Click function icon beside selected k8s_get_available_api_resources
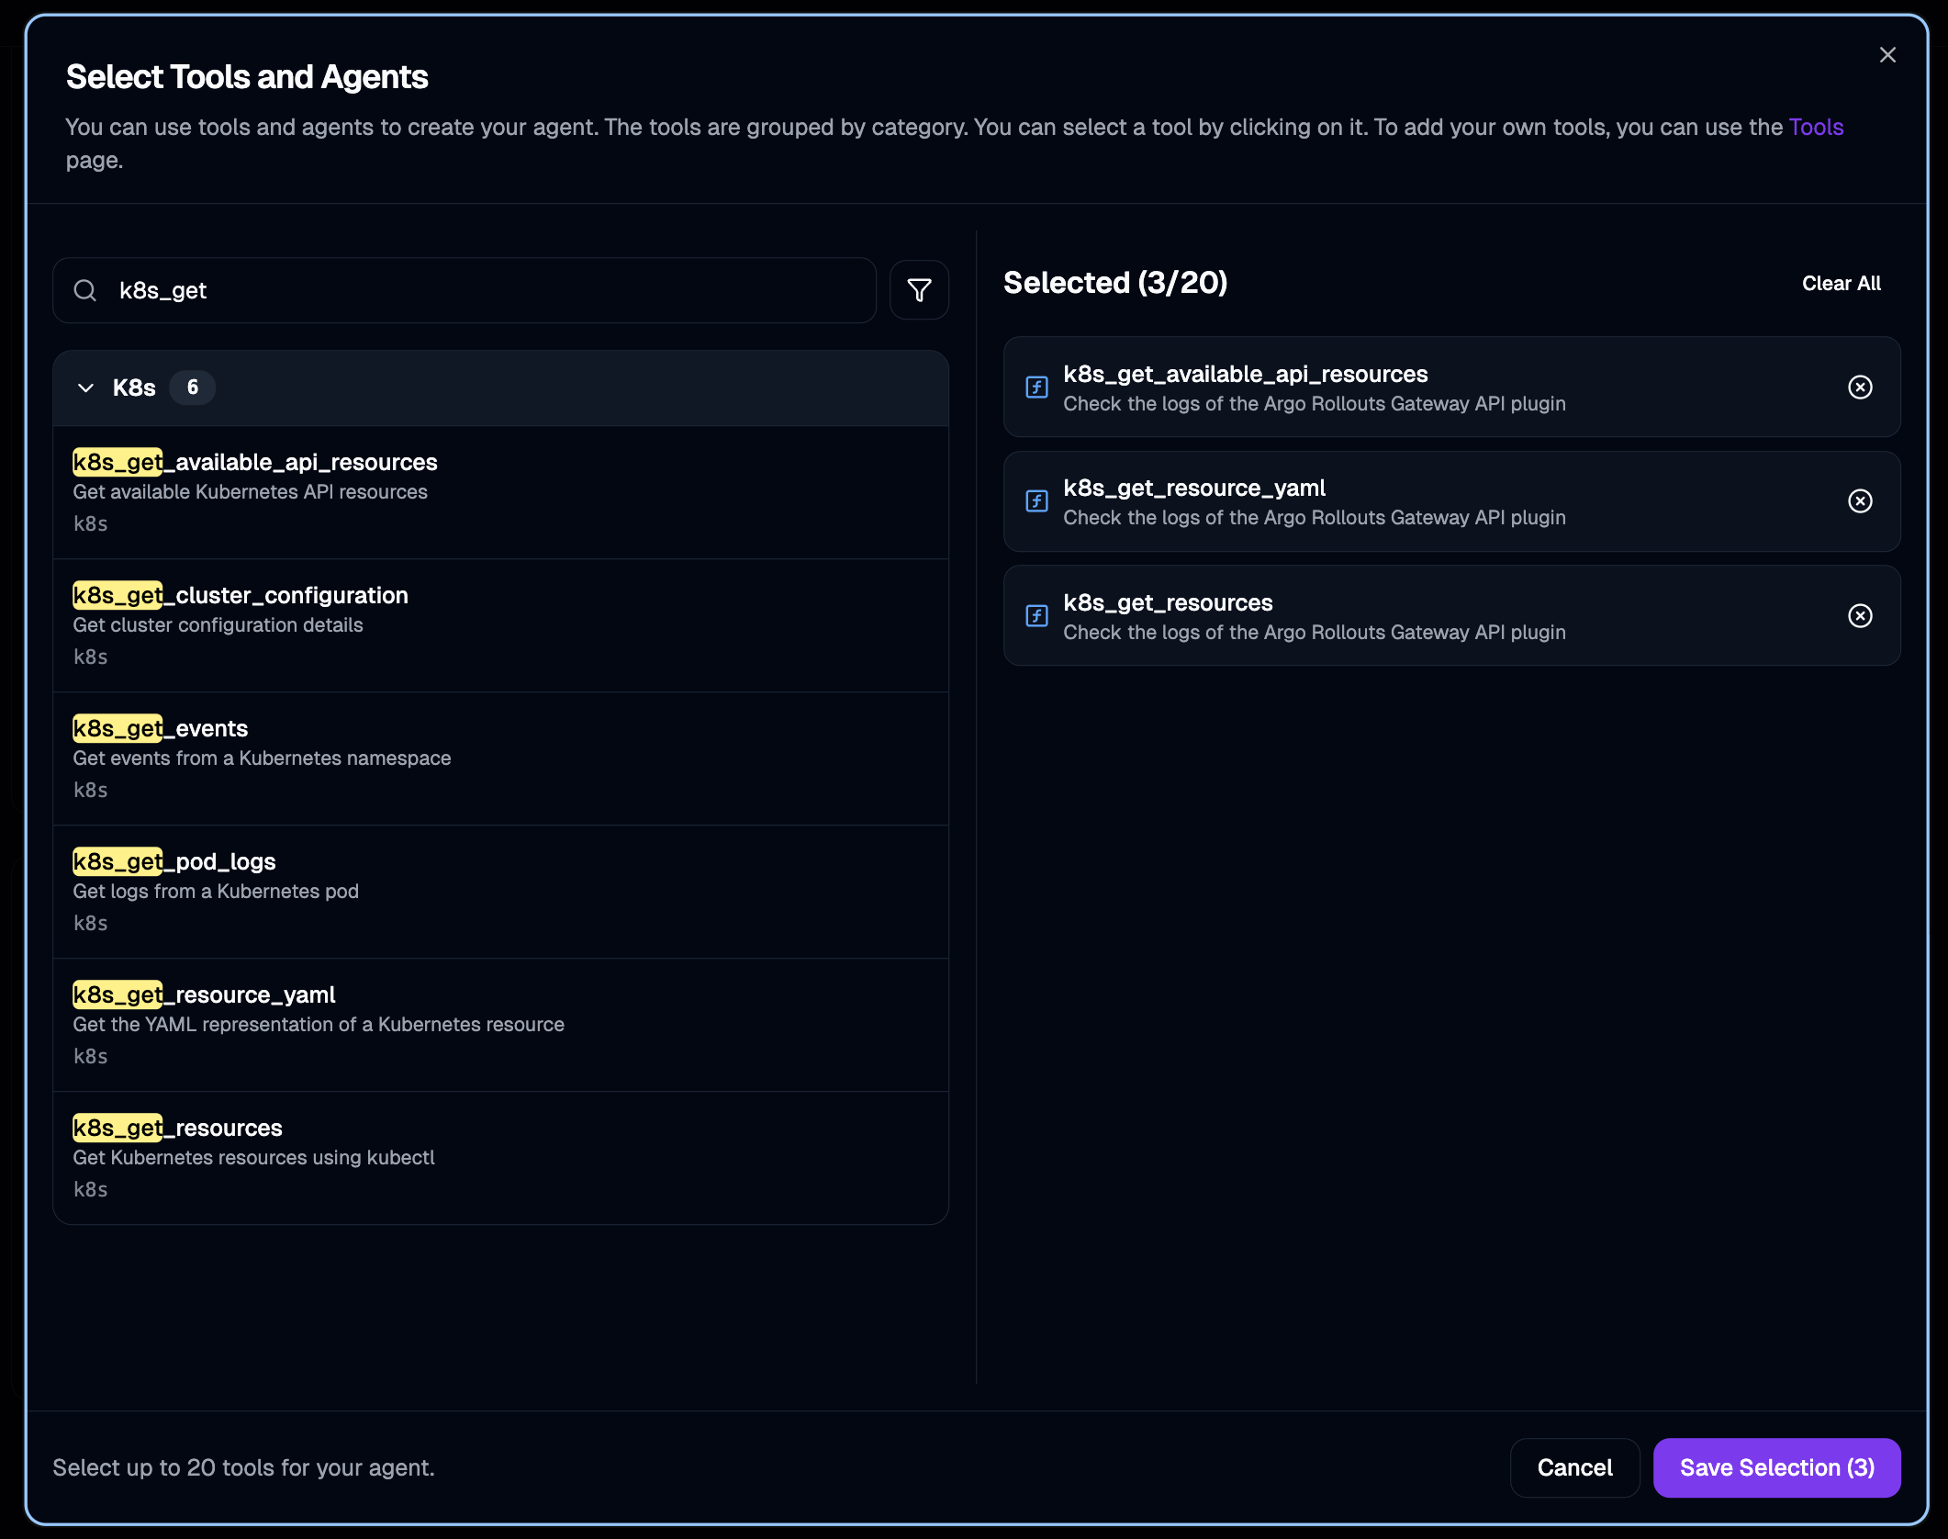Image resolution: width=1948 pixels, height=1539 pixels. (x=1036, y=387)
